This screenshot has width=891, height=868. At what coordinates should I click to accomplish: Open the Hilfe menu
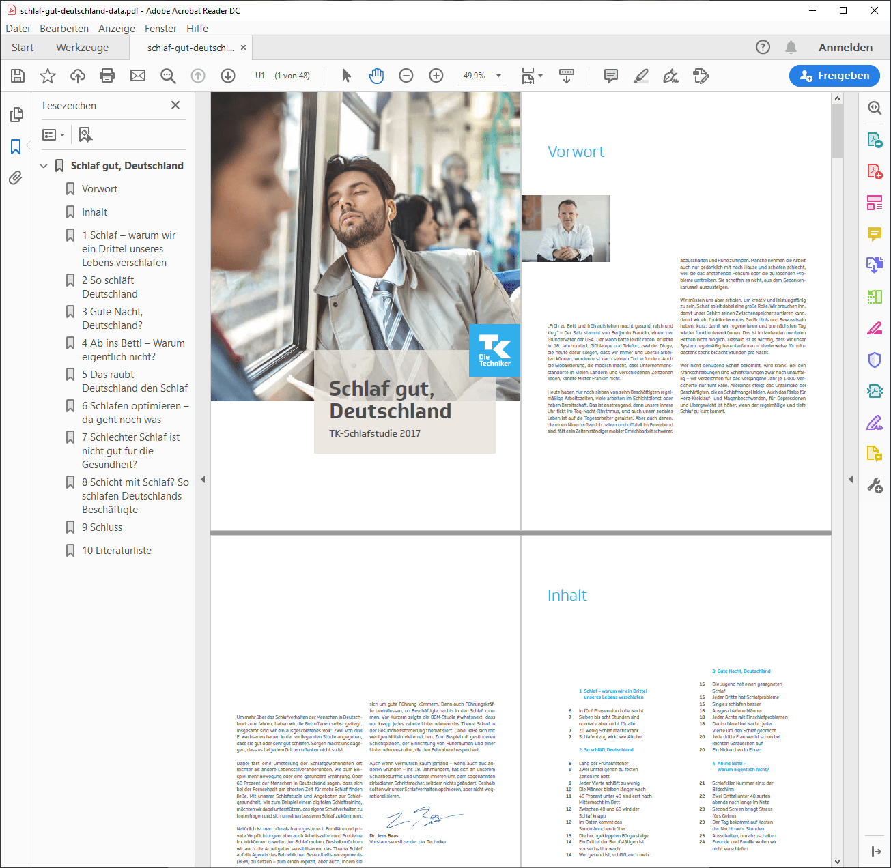[x=197, y=28]
